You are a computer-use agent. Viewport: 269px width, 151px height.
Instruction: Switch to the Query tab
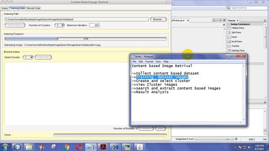click(x=5, y=8)
